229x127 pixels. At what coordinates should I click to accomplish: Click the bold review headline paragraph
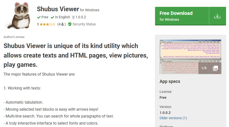[x=76, y=55]
